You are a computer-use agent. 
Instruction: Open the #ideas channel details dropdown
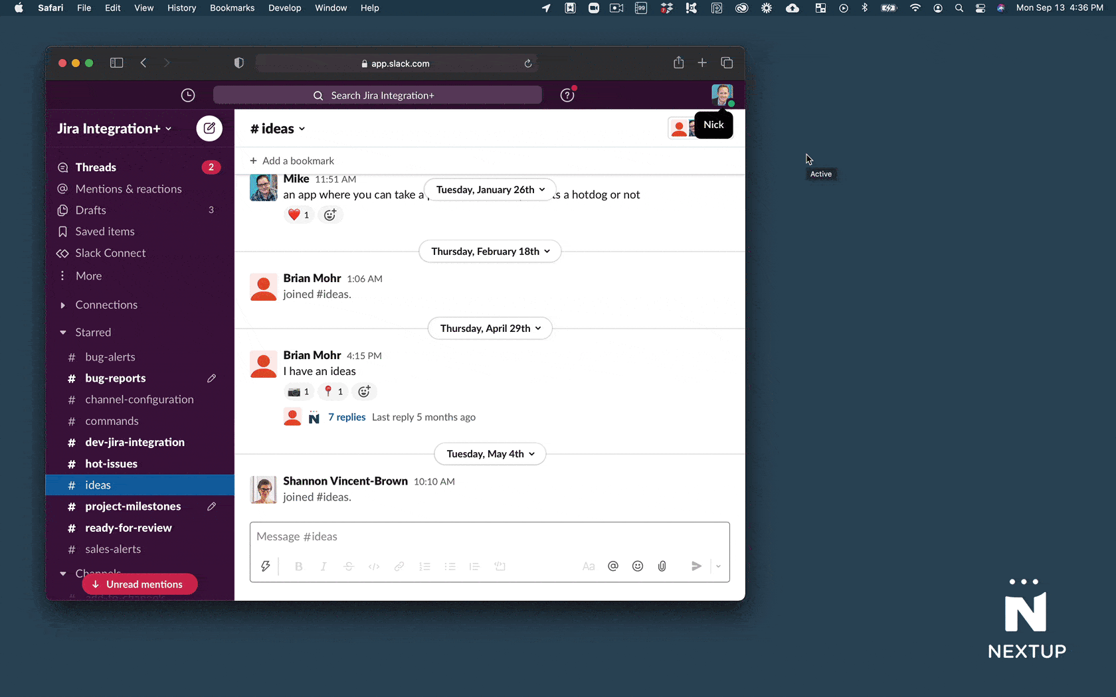(x=278, y=129)
